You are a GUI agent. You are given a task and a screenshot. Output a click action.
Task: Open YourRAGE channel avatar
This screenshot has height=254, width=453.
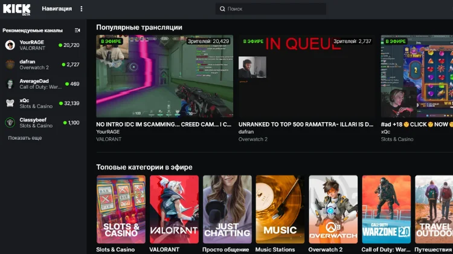[10, 45]
